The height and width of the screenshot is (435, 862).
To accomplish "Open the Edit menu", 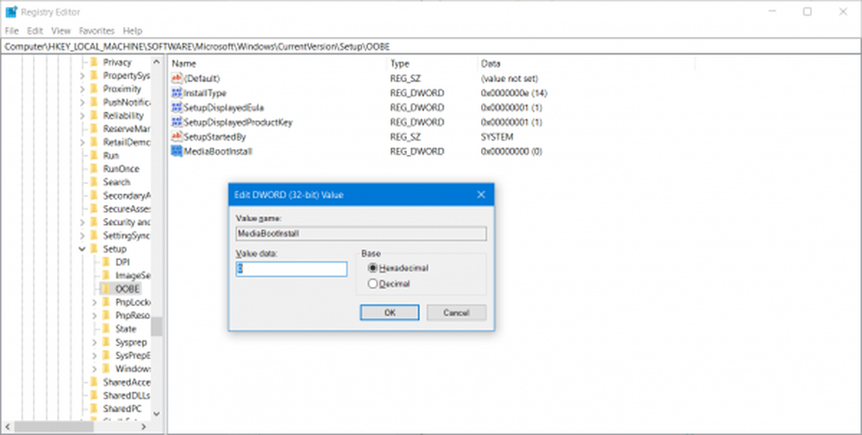I will (x=34, y=30).
